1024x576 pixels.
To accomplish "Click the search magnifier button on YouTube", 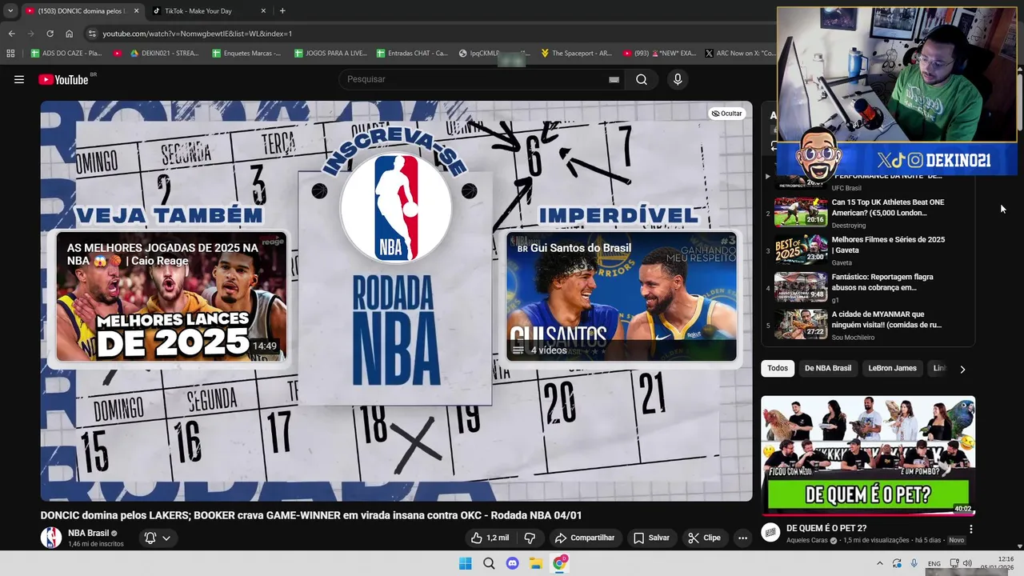I will coord(642,79).
